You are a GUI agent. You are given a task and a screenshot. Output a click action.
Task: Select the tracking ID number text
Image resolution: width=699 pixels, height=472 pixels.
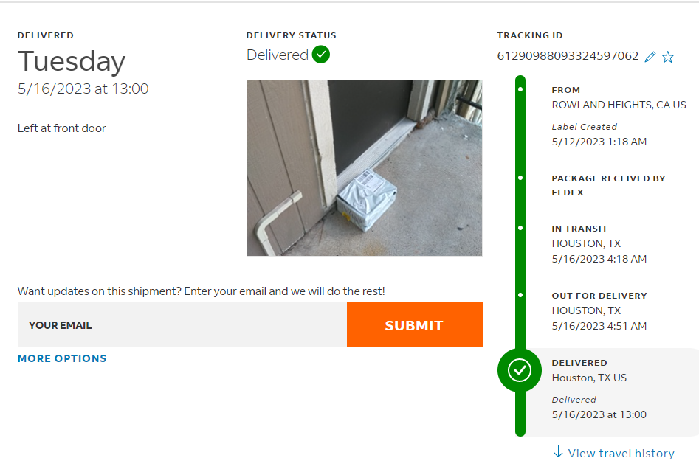(x=568, y=56)
